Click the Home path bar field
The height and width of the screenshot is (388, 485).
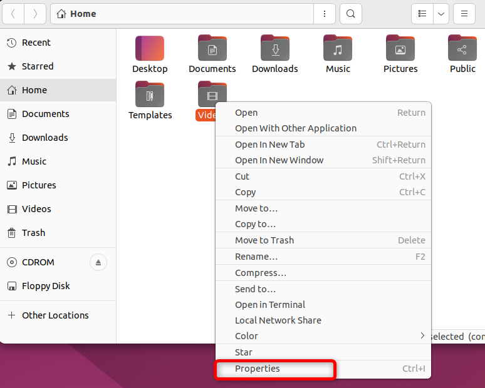[182, 14]
